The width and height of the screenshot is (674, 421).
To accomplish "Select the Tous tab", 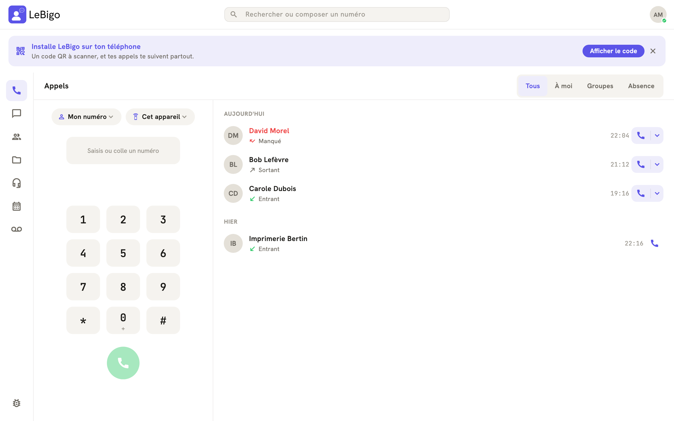I will coord(533,86).
